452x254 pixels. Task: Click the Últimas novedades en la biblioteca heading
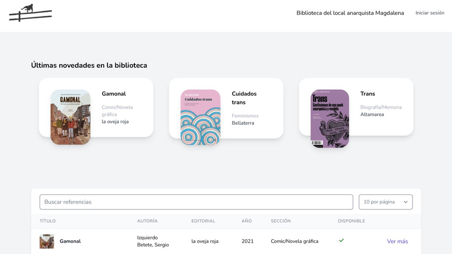(89, 65)
